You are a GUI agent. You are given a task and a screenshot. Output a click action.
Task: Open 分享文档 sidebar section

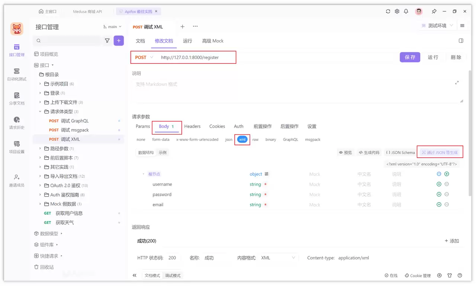click(x=17, y=99)
